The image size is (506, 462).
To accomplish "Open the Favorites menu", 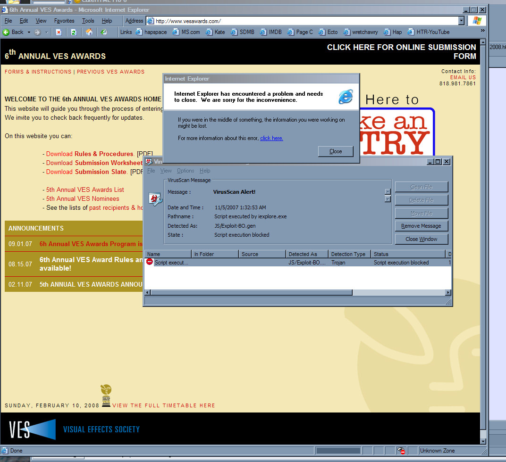I will click(x=64, y=21).
